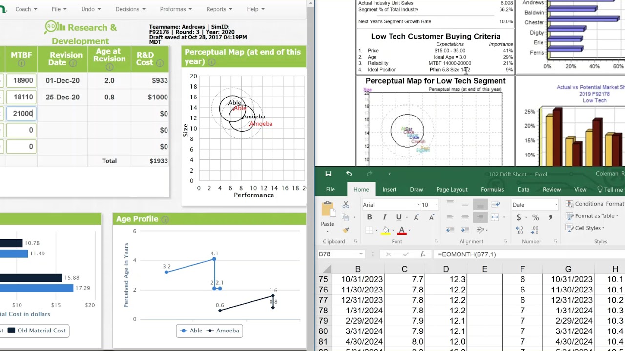The width and height of the screenshot is (625, 351).
Task: Open the Orientation text rotation tool
Action: [x=480, y=230]
